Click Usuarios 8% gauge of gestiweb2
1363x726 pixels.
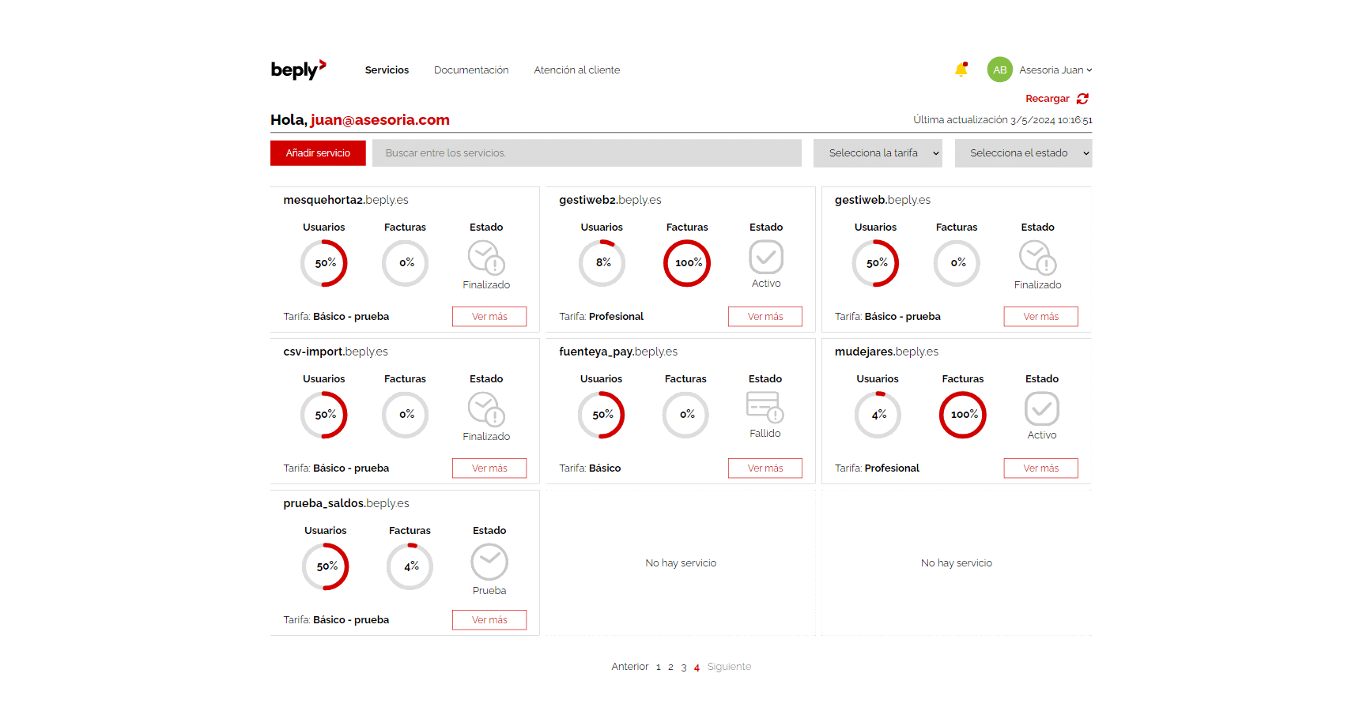(602, 263)
